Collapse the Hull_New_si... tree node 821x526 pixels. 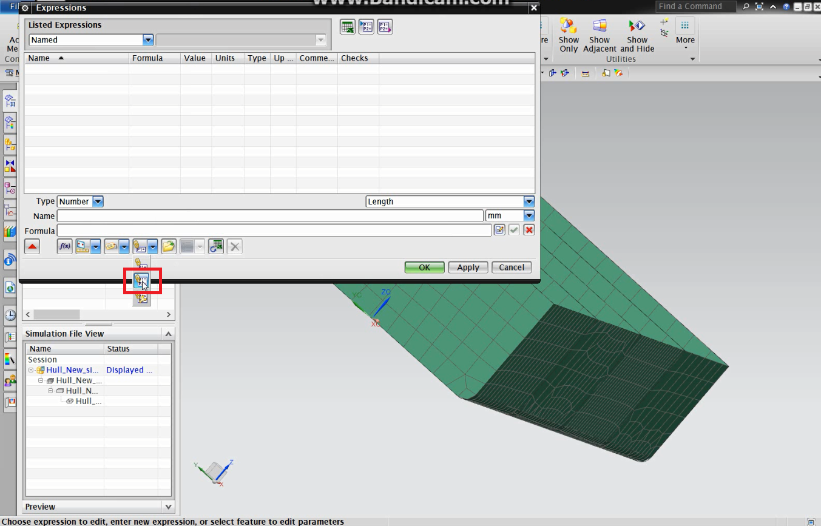pos(31,370)
